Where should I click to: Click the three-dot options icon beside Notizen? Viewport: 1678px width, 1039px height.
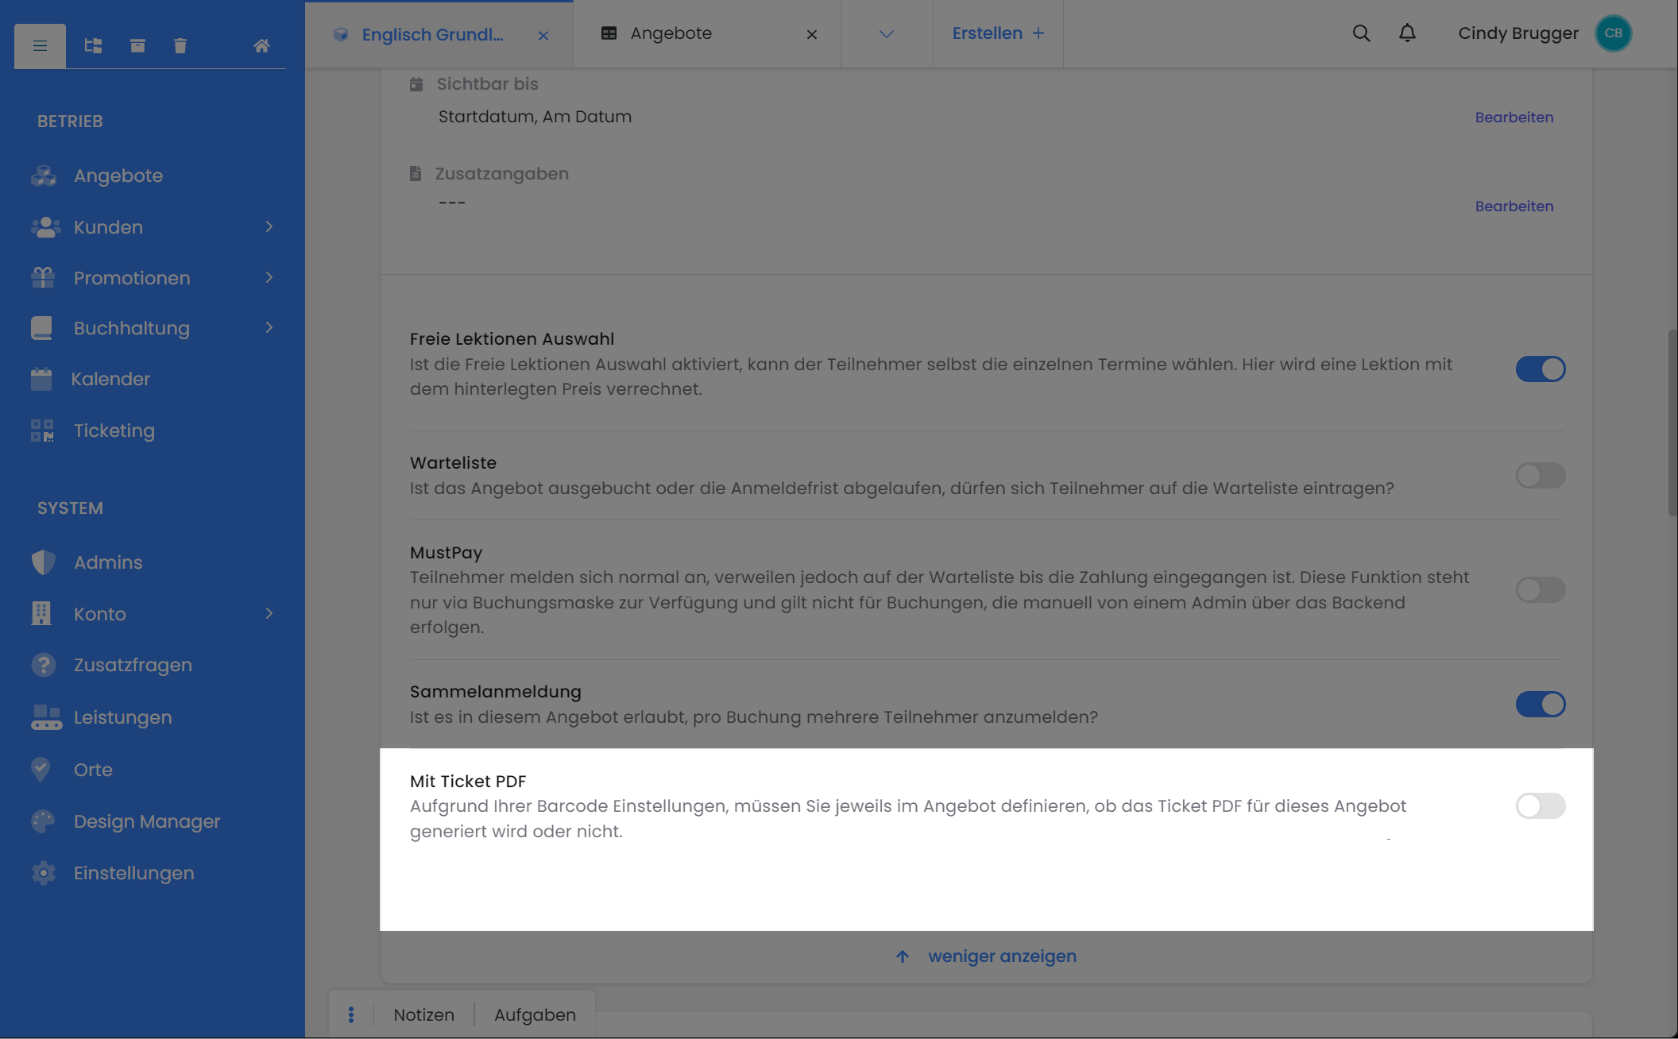point(351,1014)
